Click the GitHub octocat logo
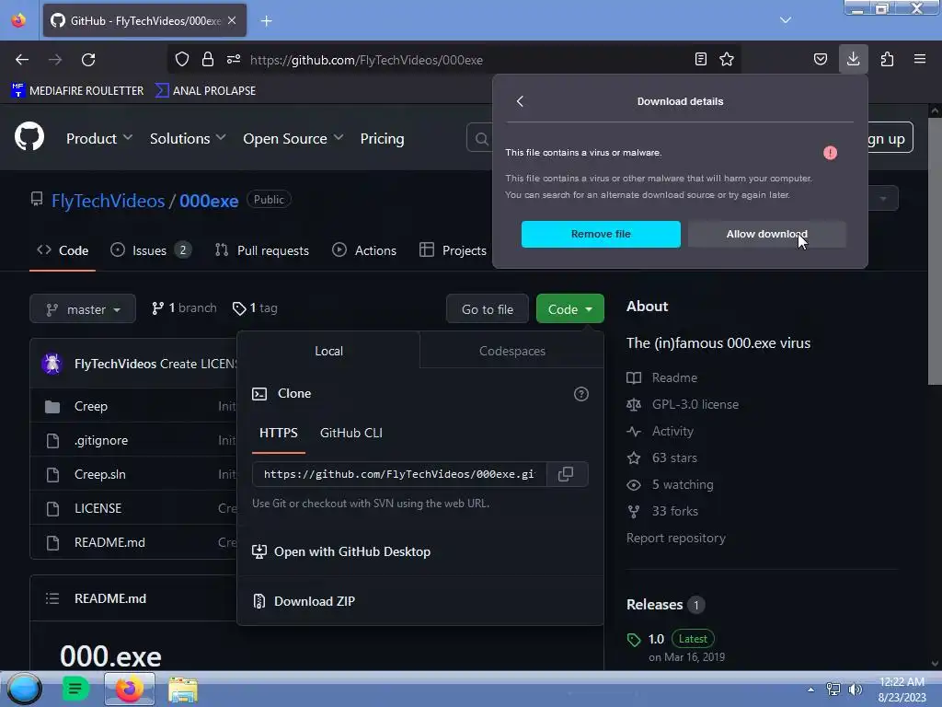This screenshot has width=942, height=707. [x=29, y=136]
